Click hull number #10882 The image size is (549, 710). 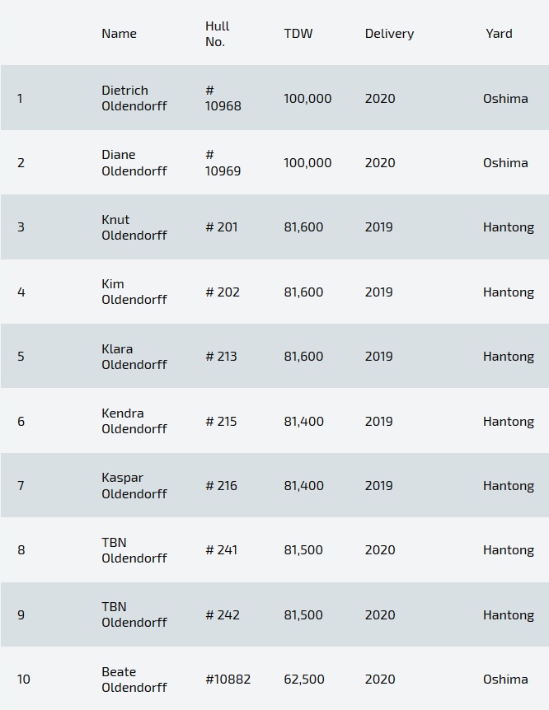tap(228, 680)
